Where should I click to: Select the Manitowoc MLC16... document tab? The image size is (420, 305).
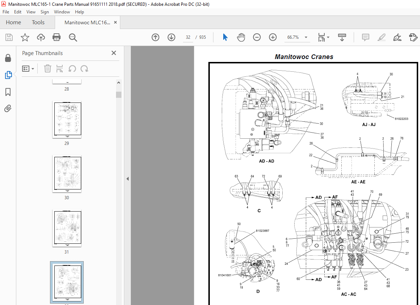[87, 22]
